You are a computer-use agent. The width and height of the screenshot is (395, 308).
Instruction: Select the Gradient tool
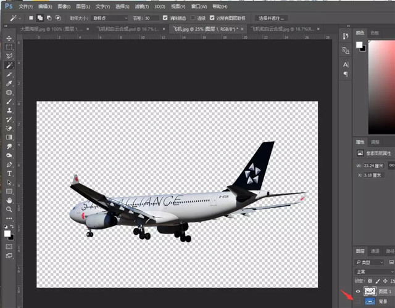(9, 137)
